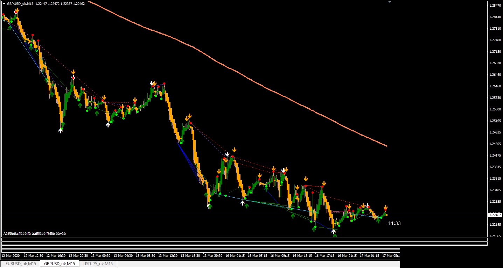Click price scale value 1.23845

495,167
